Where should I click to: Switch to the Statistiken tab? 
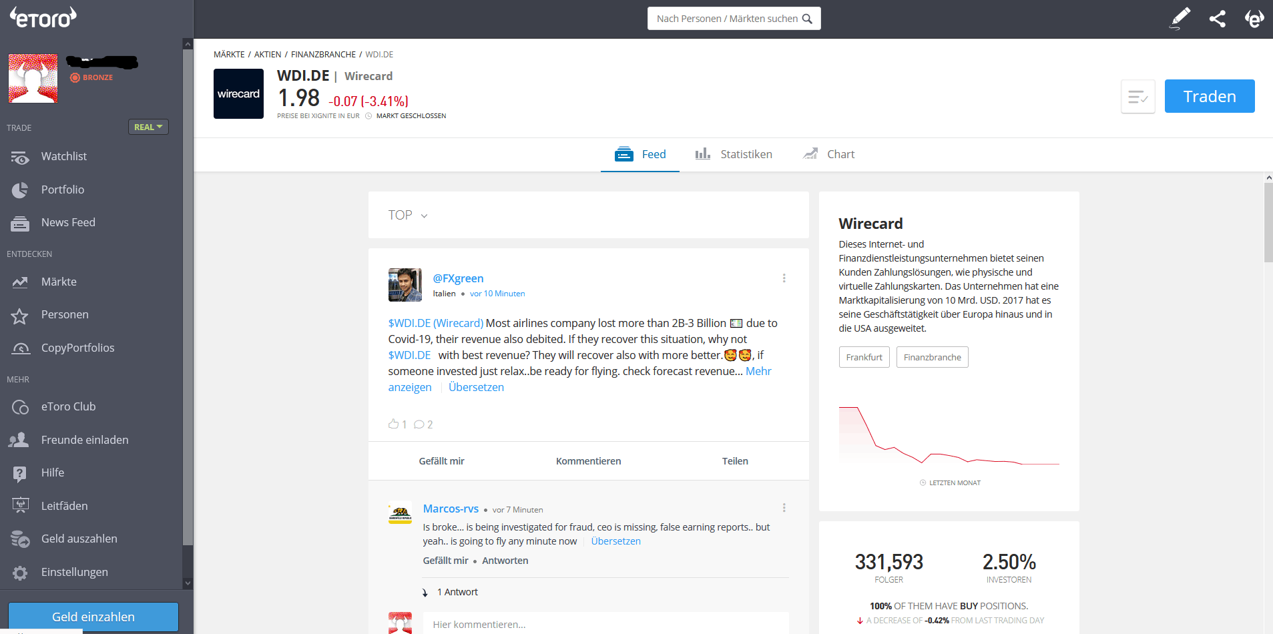click(734, 154)
